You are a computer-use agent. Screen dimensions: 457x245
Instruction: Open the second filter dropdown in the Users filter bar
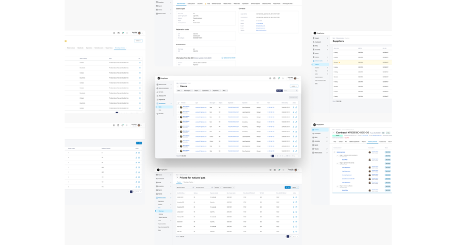coord(188,91)
